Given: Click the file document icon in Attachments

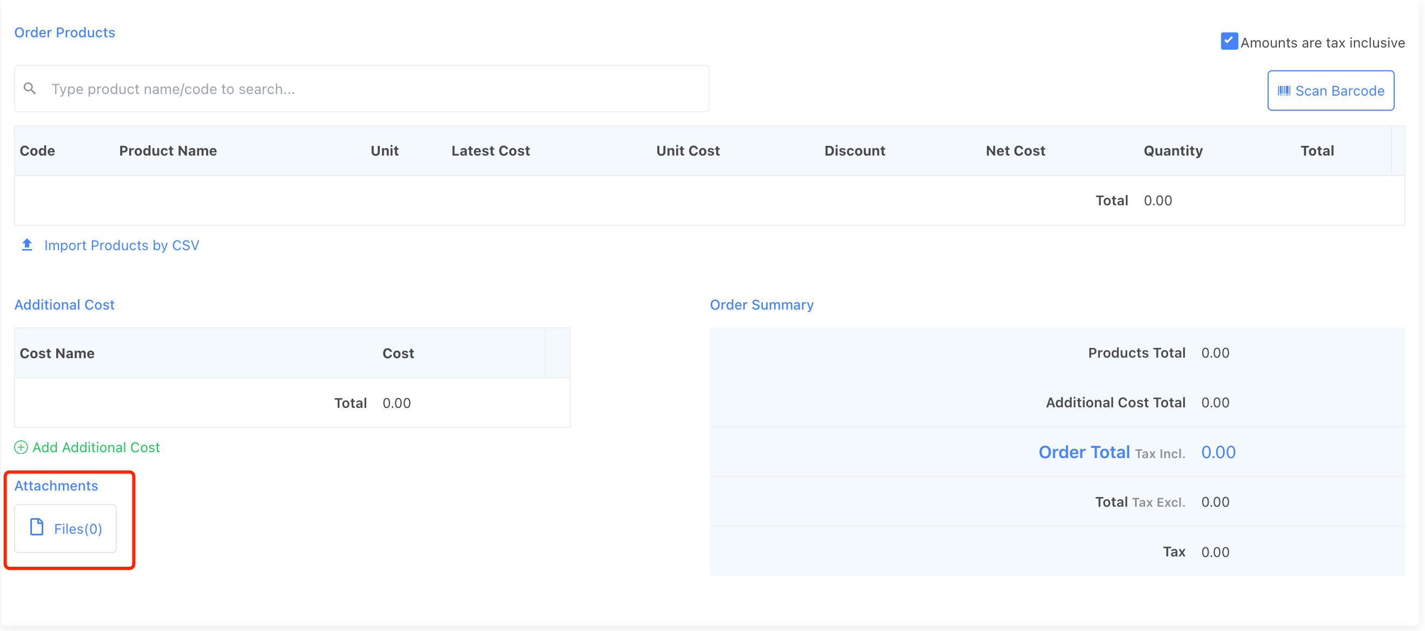Looking at the screenshot, I should (x=36, y=527).
